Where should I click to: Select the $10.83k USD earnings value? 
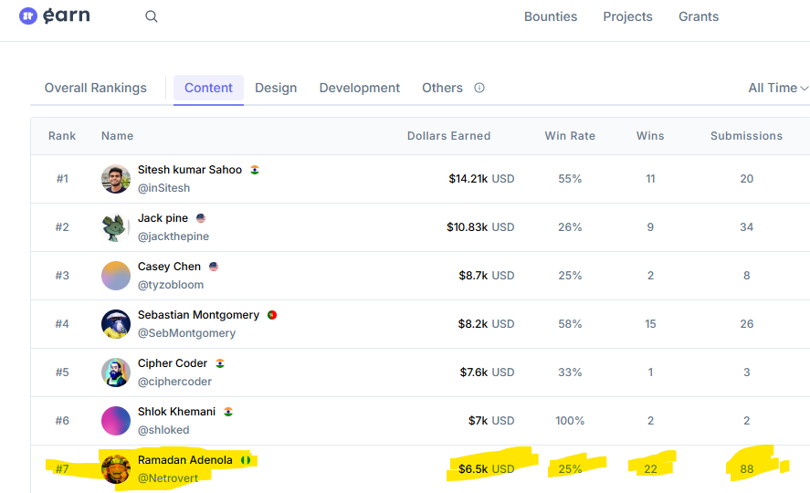pos(480,227)
